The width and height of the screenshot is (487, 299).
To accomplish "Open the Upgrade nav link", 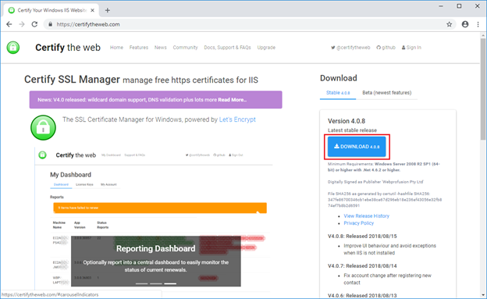I will [x=266, y=48].
